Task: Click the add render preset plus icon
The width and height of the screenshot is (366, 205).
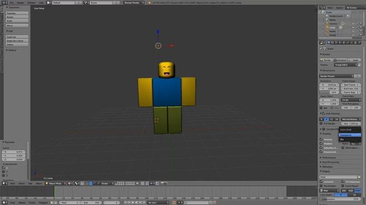Action: [356, 76]
